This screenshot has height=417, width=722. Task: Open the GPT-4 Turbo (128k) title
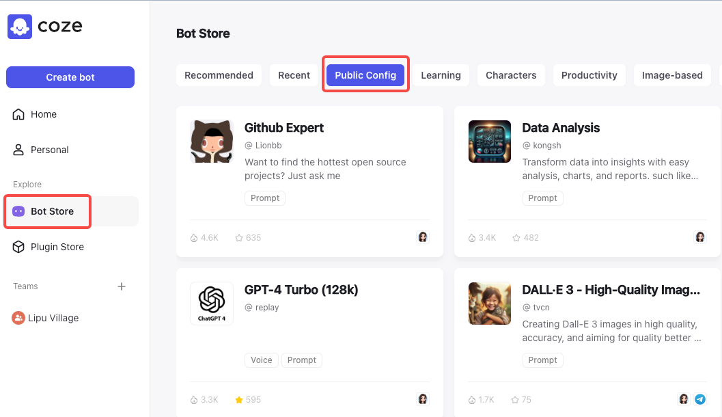point(301,290)
